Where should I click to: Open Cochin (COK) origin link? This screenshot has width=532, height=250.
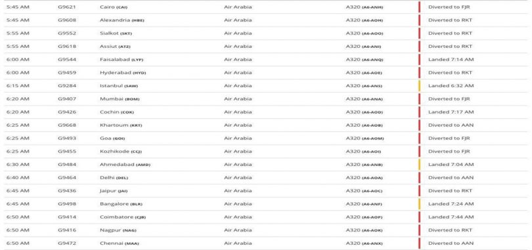click(x=117, y=112)
